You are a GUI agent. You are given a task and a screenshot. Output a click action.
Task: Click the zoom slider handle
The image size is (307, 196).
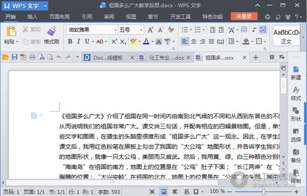point(264,192)
